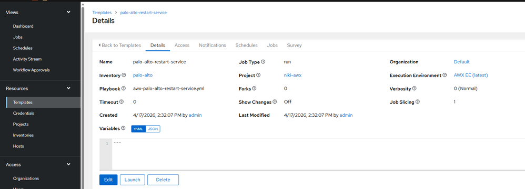Open help icon next to Playbook
Viewport: 525px width, 189px height.
pyautogui.click(x=124, y=88)
